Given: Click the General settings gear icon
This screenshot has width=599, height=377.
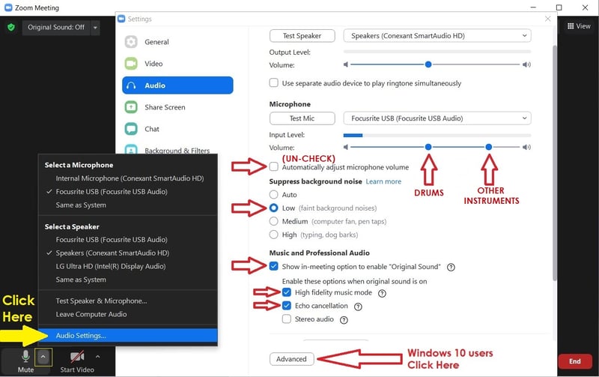Looking at the screenshot, I should pyautogui.click(x=131, y=42).
